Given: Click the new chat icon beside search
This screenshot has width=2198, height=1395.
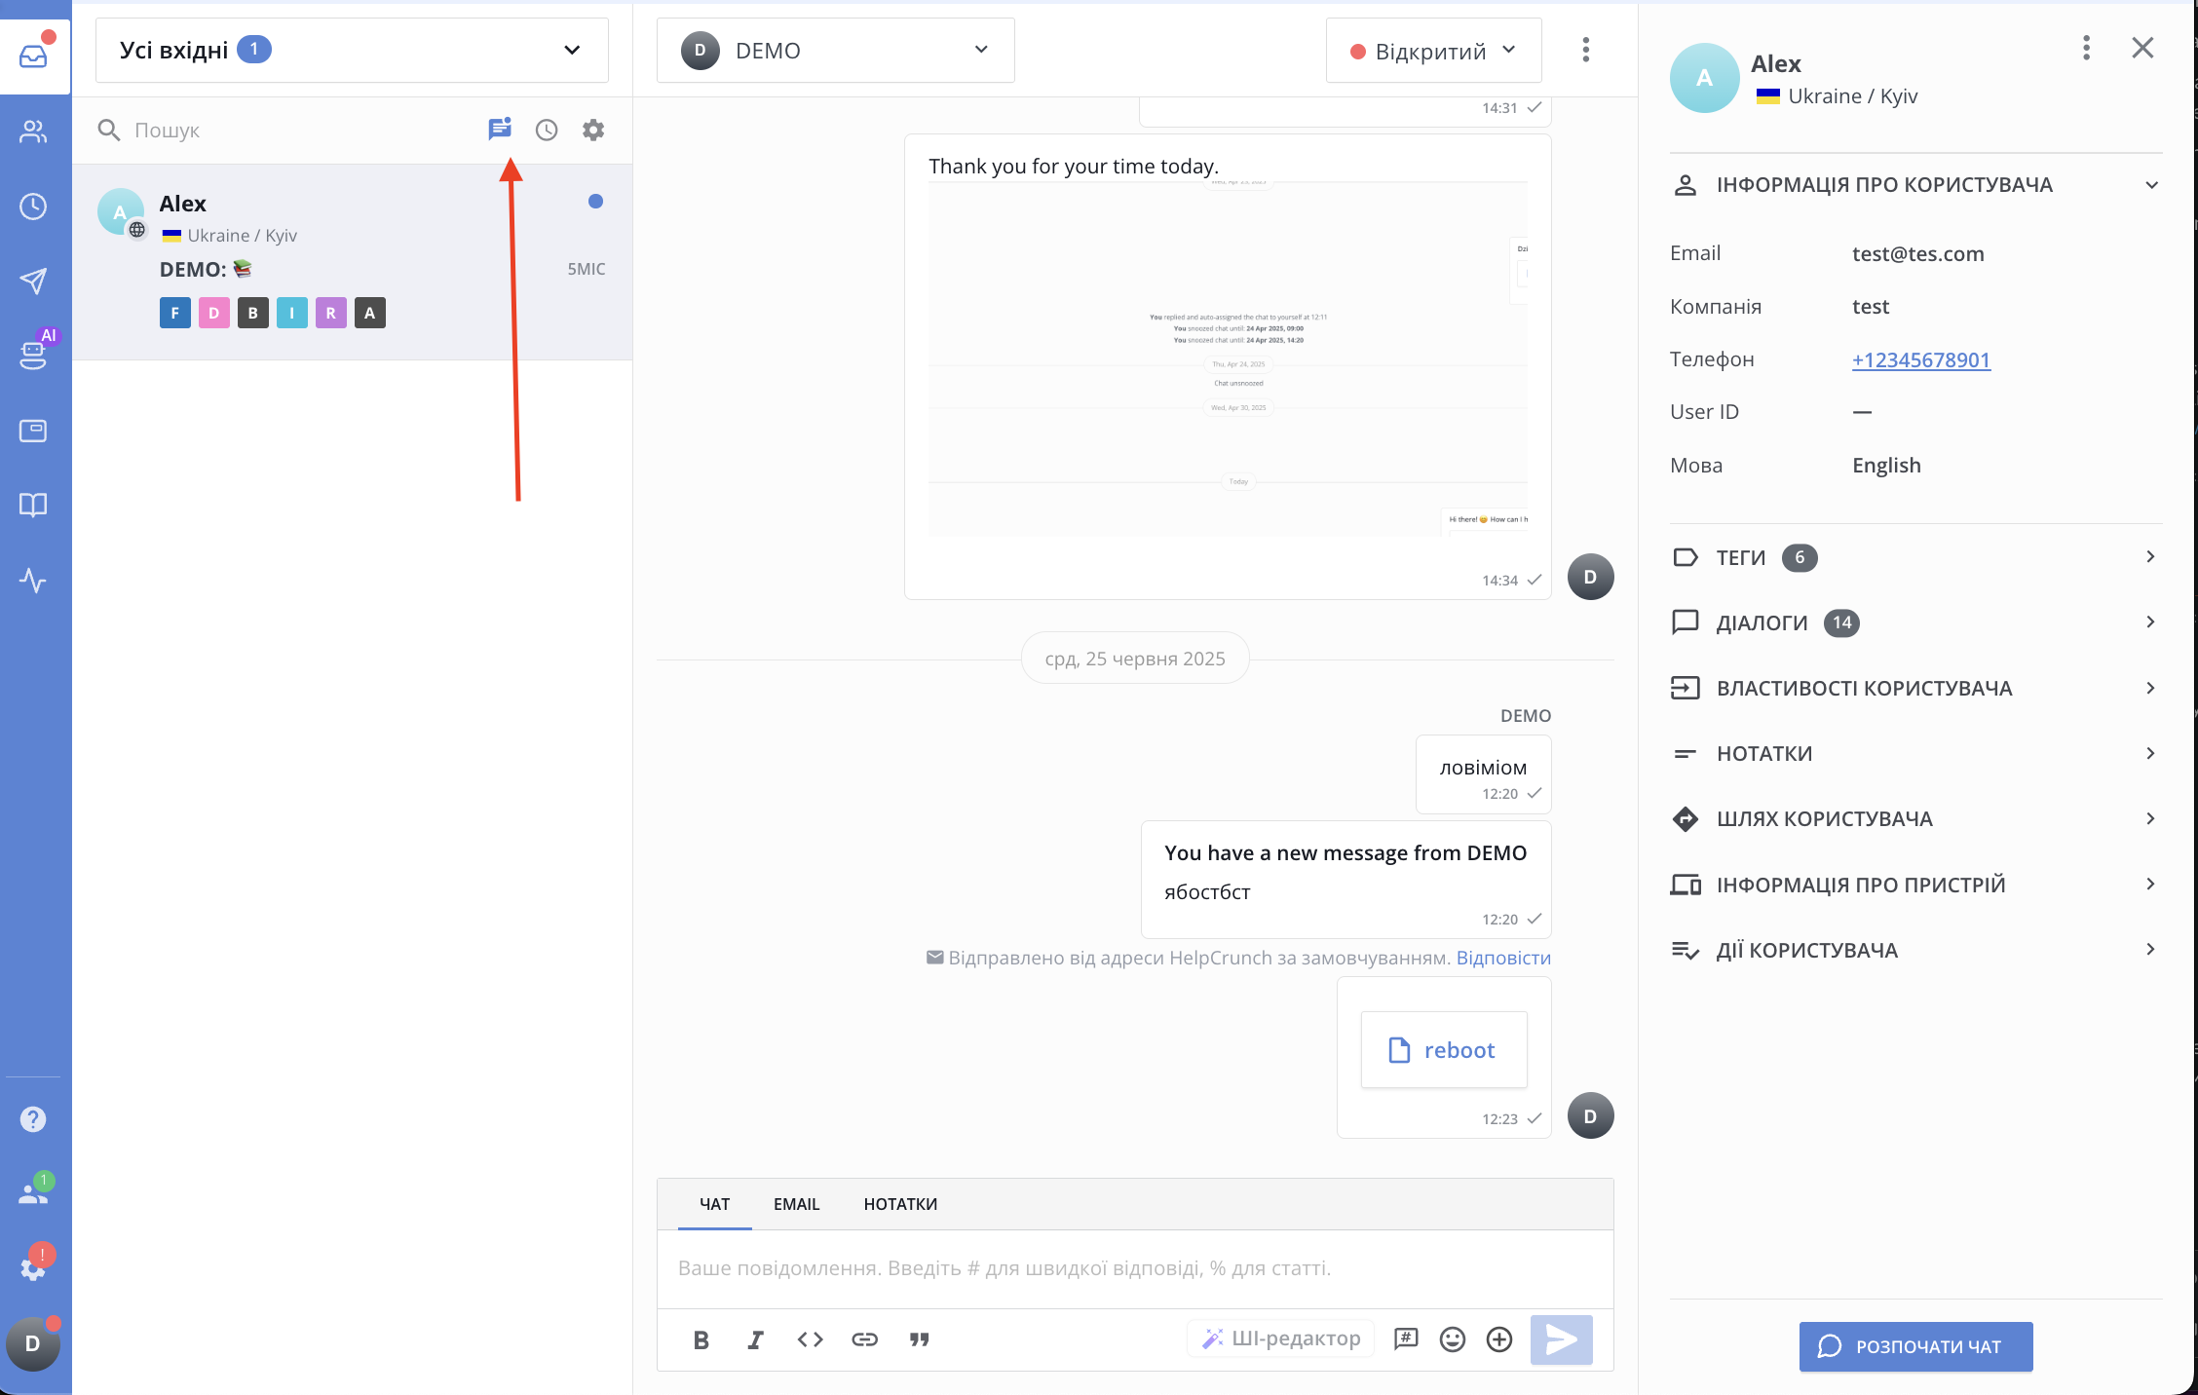Looking at the screenshot, I should point(500,130).
